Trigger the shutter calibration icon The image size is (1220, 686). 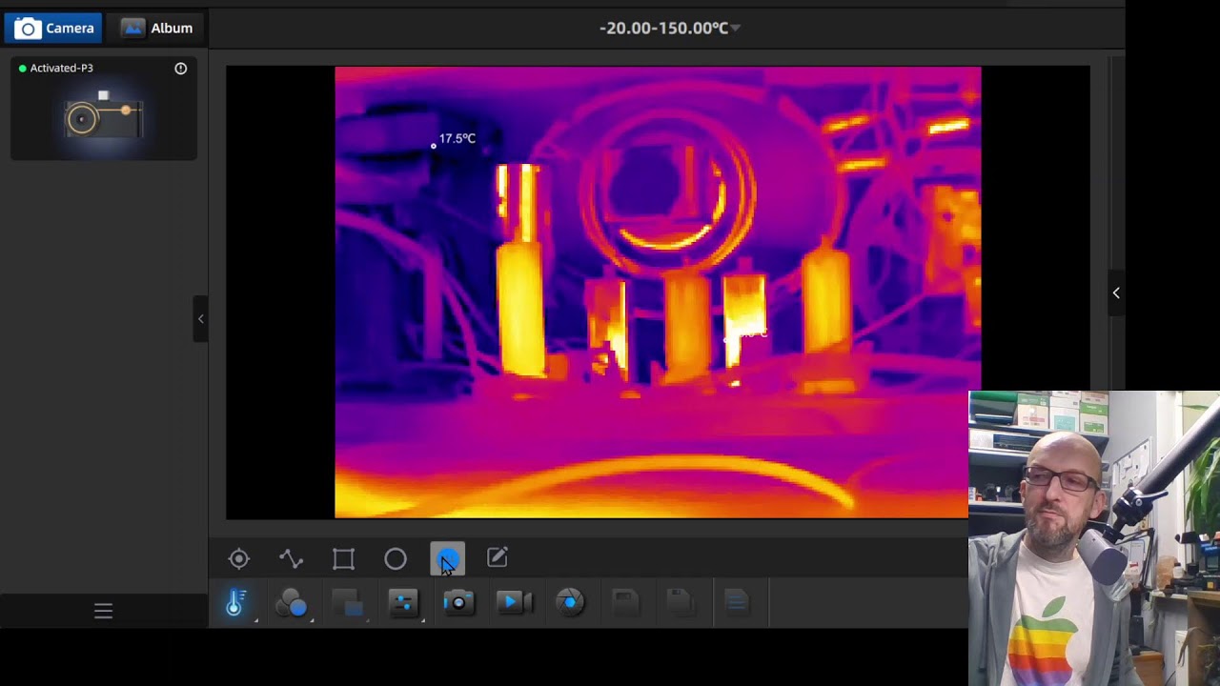point(570,603)
